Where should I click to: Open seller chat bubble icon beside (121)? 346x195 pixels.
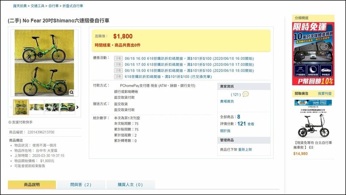(x=246, y=94)
